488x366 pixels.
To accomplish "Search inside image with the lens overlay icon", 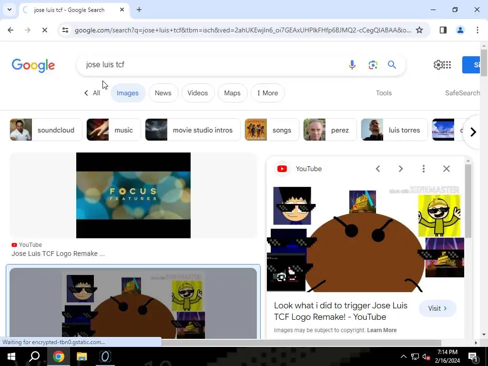I will [x=281, y=277].
